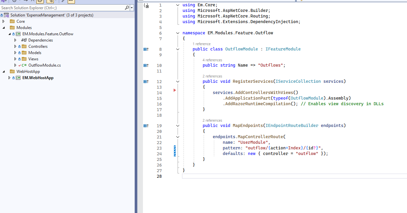407x213 pixels.
Task: Click the "Outflows" string literal on line 10
Action: tap(270, 65)
